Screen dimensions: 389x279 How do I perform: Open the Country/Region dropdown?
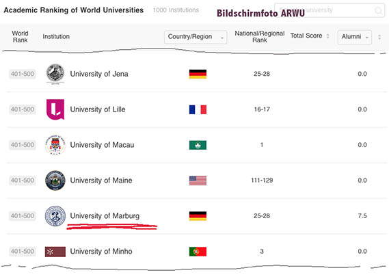click(x=196, y=37)
